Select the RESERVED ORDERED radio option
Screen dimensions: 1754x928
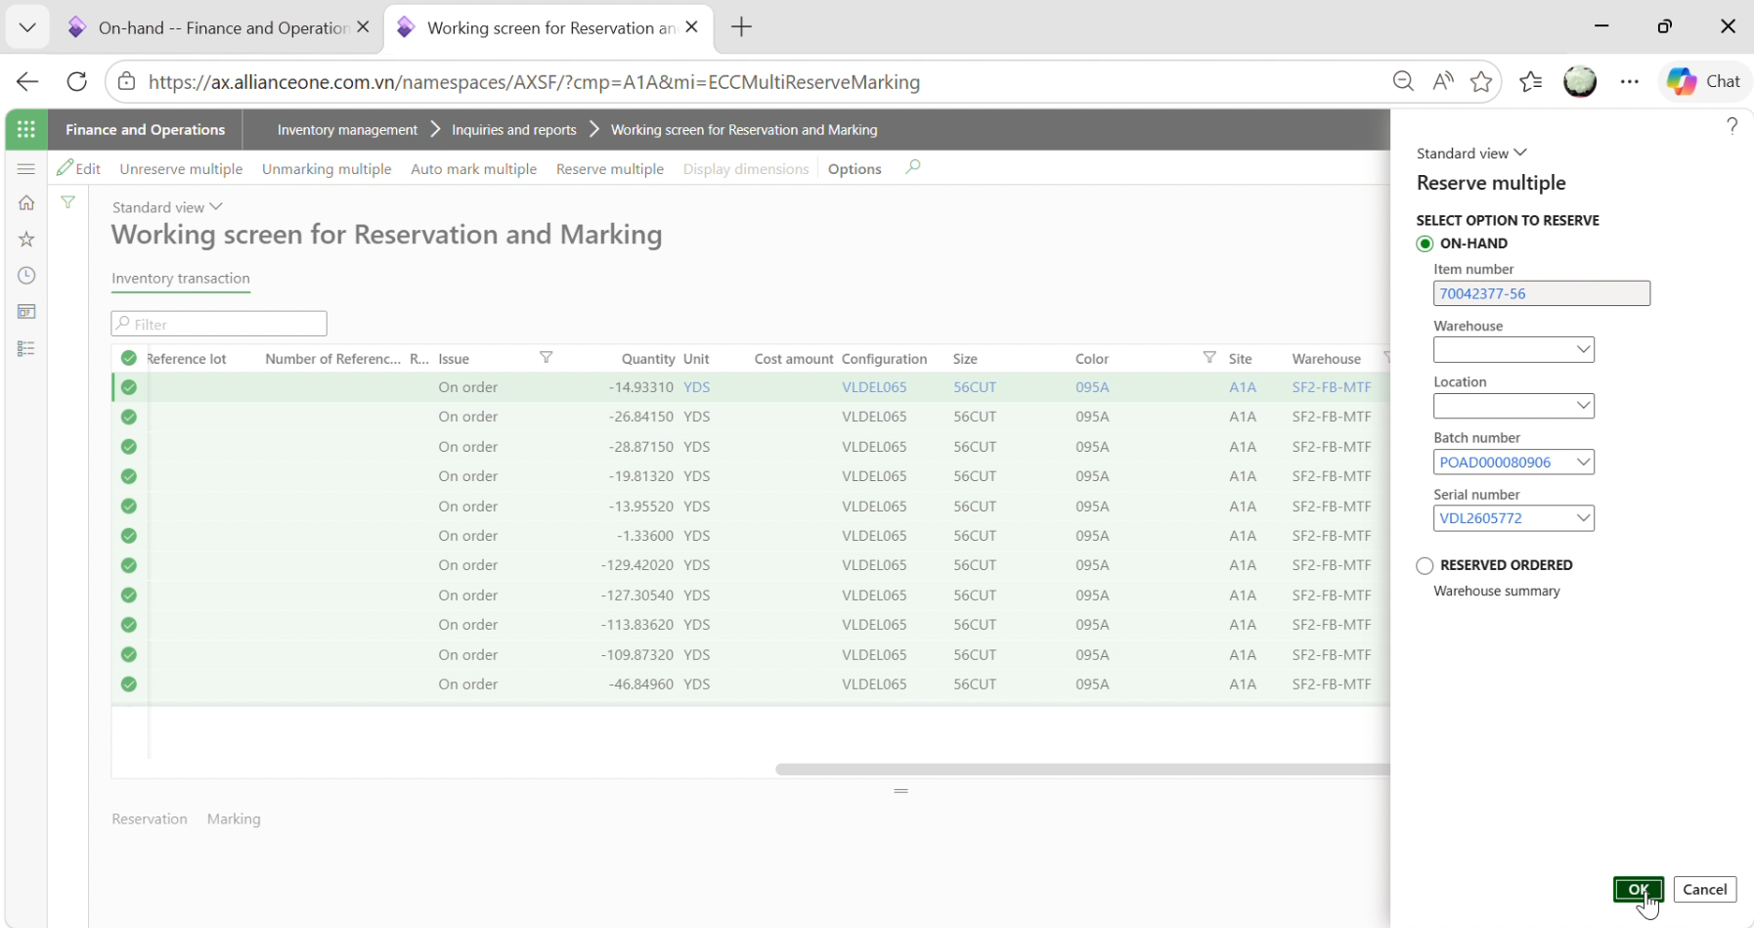click(x=1425, y=565)
